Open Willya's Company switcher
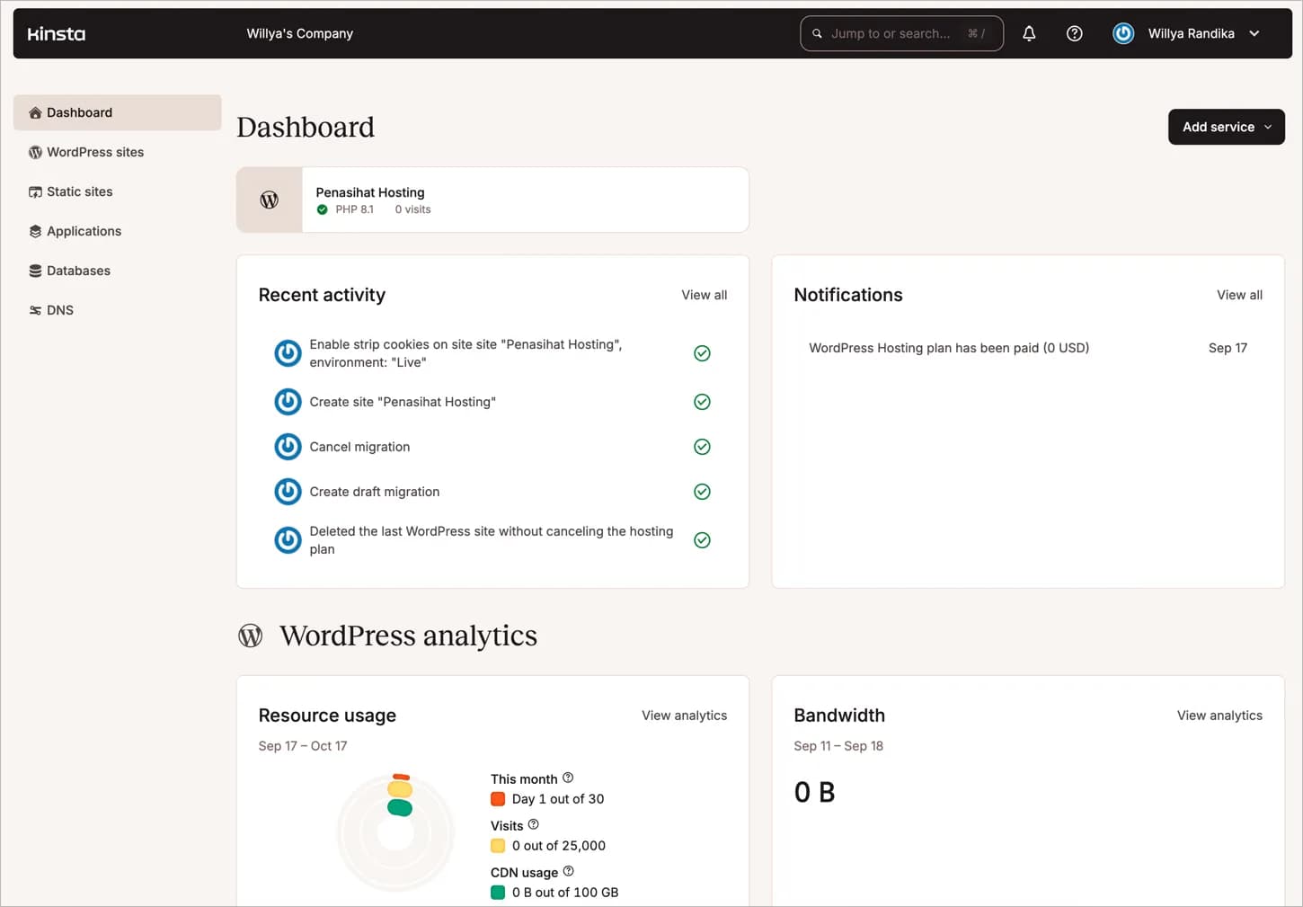The height and width of the screenshot is (907, 1303). pos(299,33)
